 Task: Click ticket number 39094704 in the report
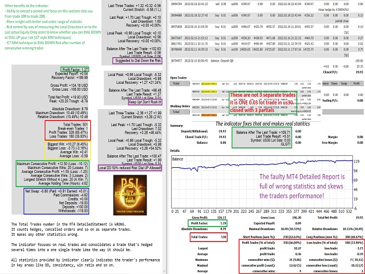click(176, 4)
